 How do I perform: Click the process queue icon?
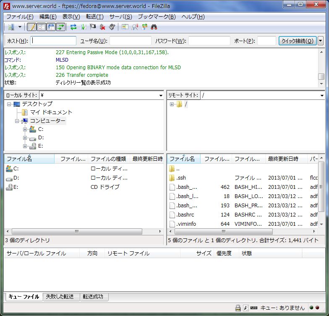[x=83, y=27]
